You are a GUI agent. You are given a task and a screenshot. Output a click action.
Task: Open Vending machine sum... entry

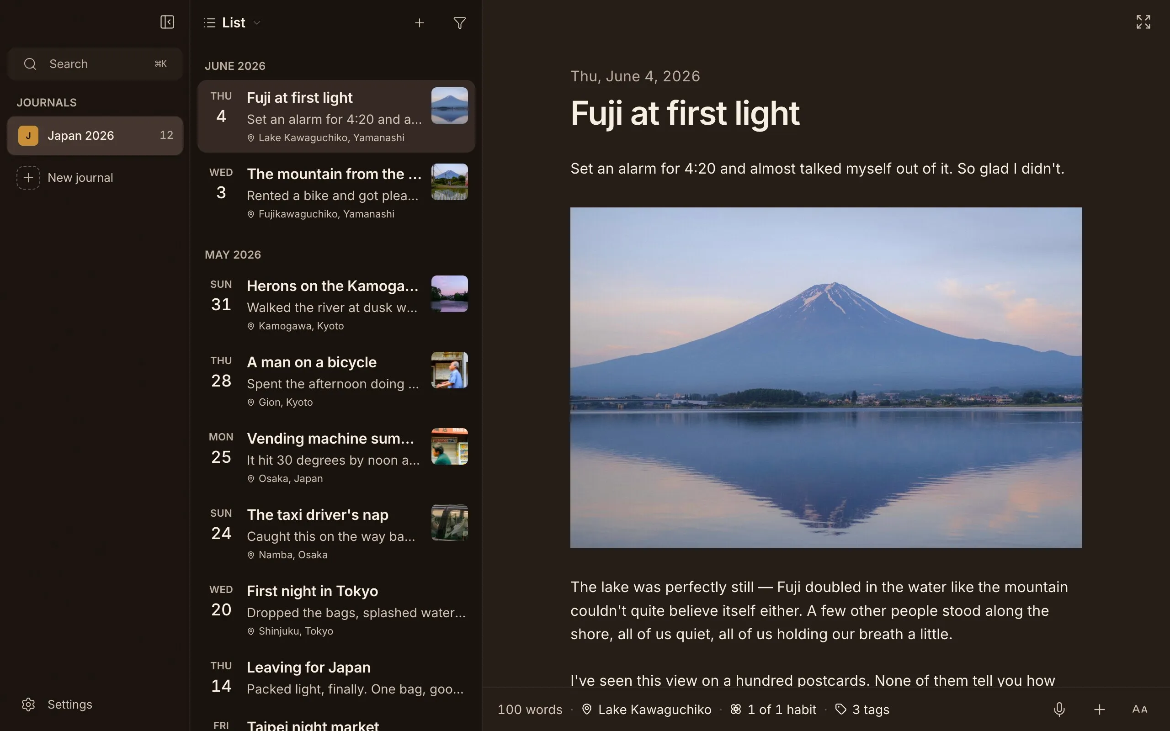[336, 457]
